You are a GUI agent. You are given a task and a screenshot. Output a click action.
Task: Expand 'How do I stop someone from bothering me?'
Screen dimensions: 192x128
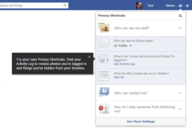tap(180, 109)
